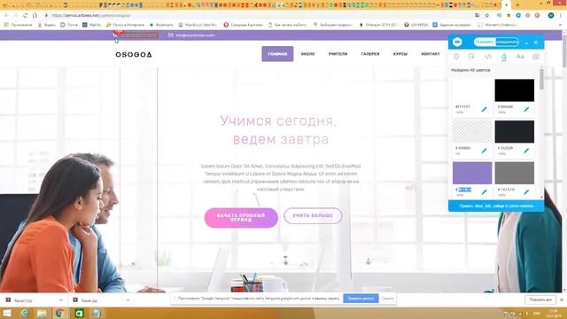567x319 pixels.
Task: Edit the purple color with its pencil
Action: [x=485, y=191]
